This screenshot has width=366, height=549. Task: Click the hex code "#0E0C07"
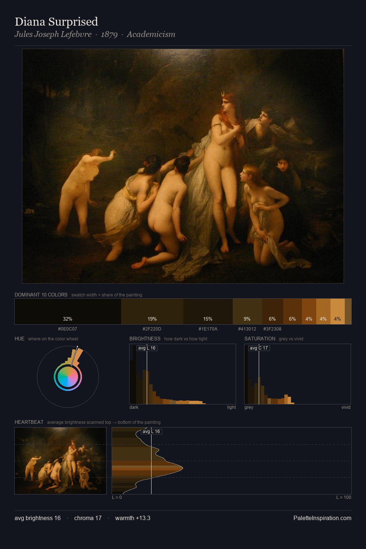click(x=68, y=329)
